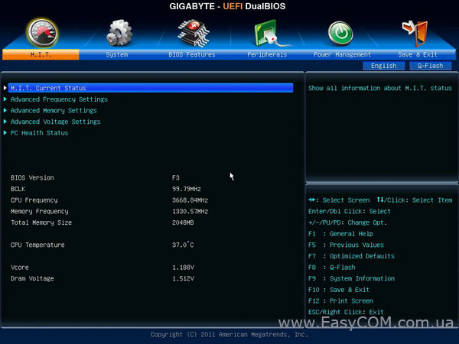Switch to the Save & Exit tab
The width and height of the screenshot is (459, 344).
coord(418,54)
